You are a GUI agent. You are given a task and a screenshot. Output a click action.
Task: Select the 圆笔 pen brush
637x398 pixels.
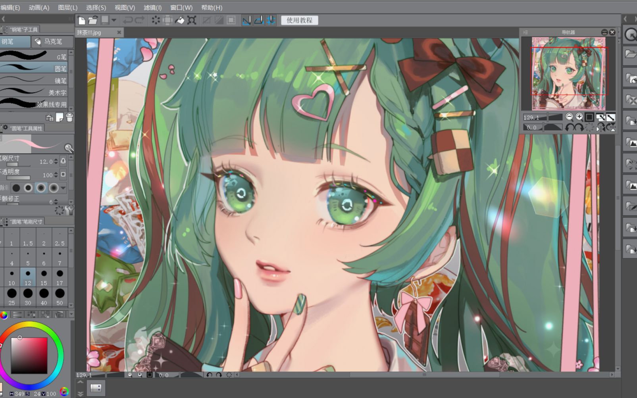coord(34,68)
